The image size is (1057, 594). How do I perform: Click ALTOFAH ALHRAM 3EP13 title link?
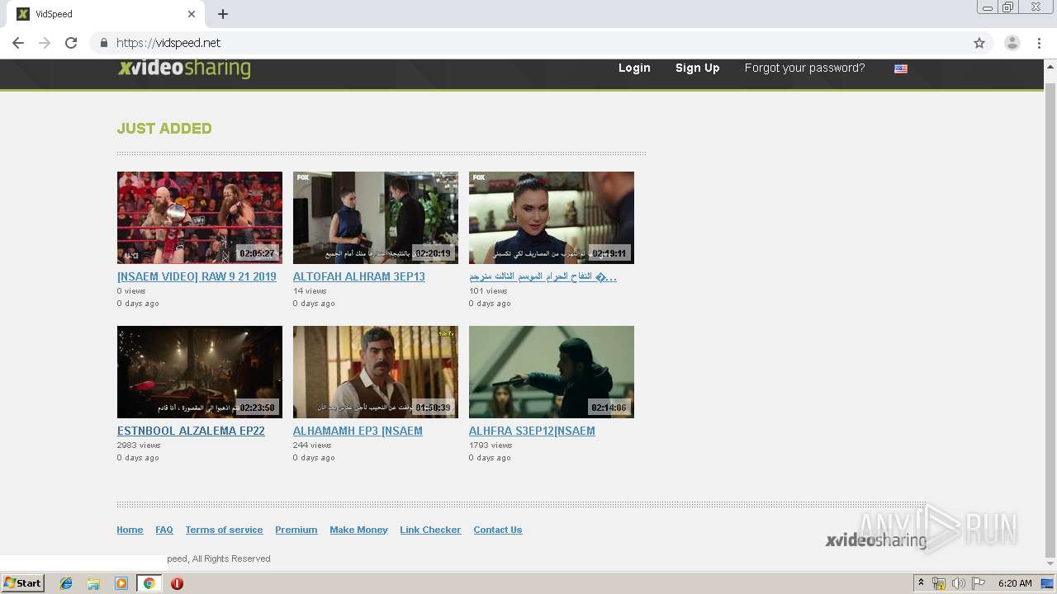[359, 276]
